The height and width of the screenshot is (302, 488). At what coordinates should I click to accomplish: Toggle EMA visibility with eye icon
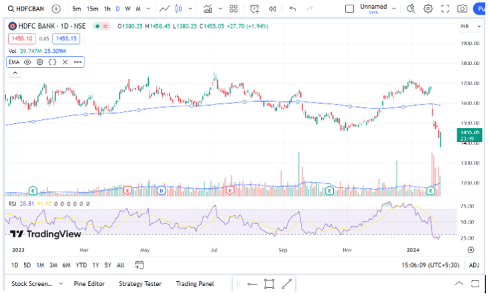(x=27, y=62)
